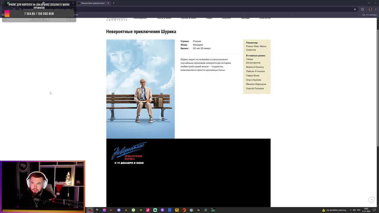Click the movie poster image

pyautogui.click(x=140, y=89)
